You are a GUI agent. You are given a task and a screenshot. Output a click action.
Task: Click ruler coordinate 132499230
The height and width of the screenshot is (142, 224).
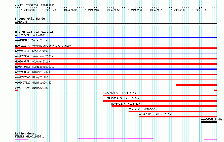pos(70,10)
